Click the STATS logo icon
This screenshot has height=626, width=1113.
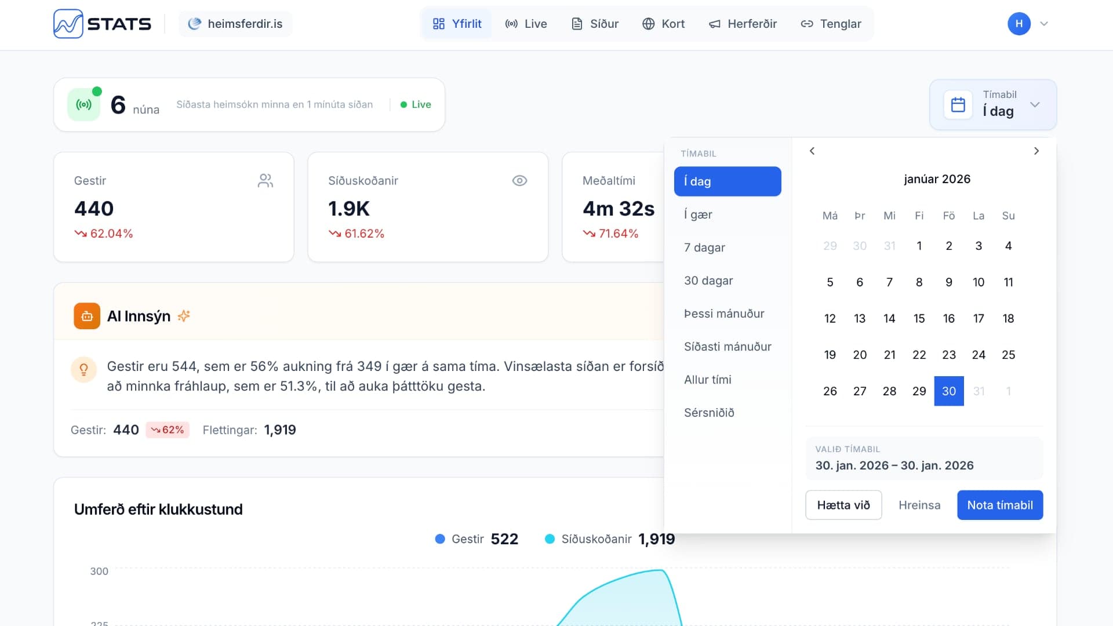coord(68,24)
